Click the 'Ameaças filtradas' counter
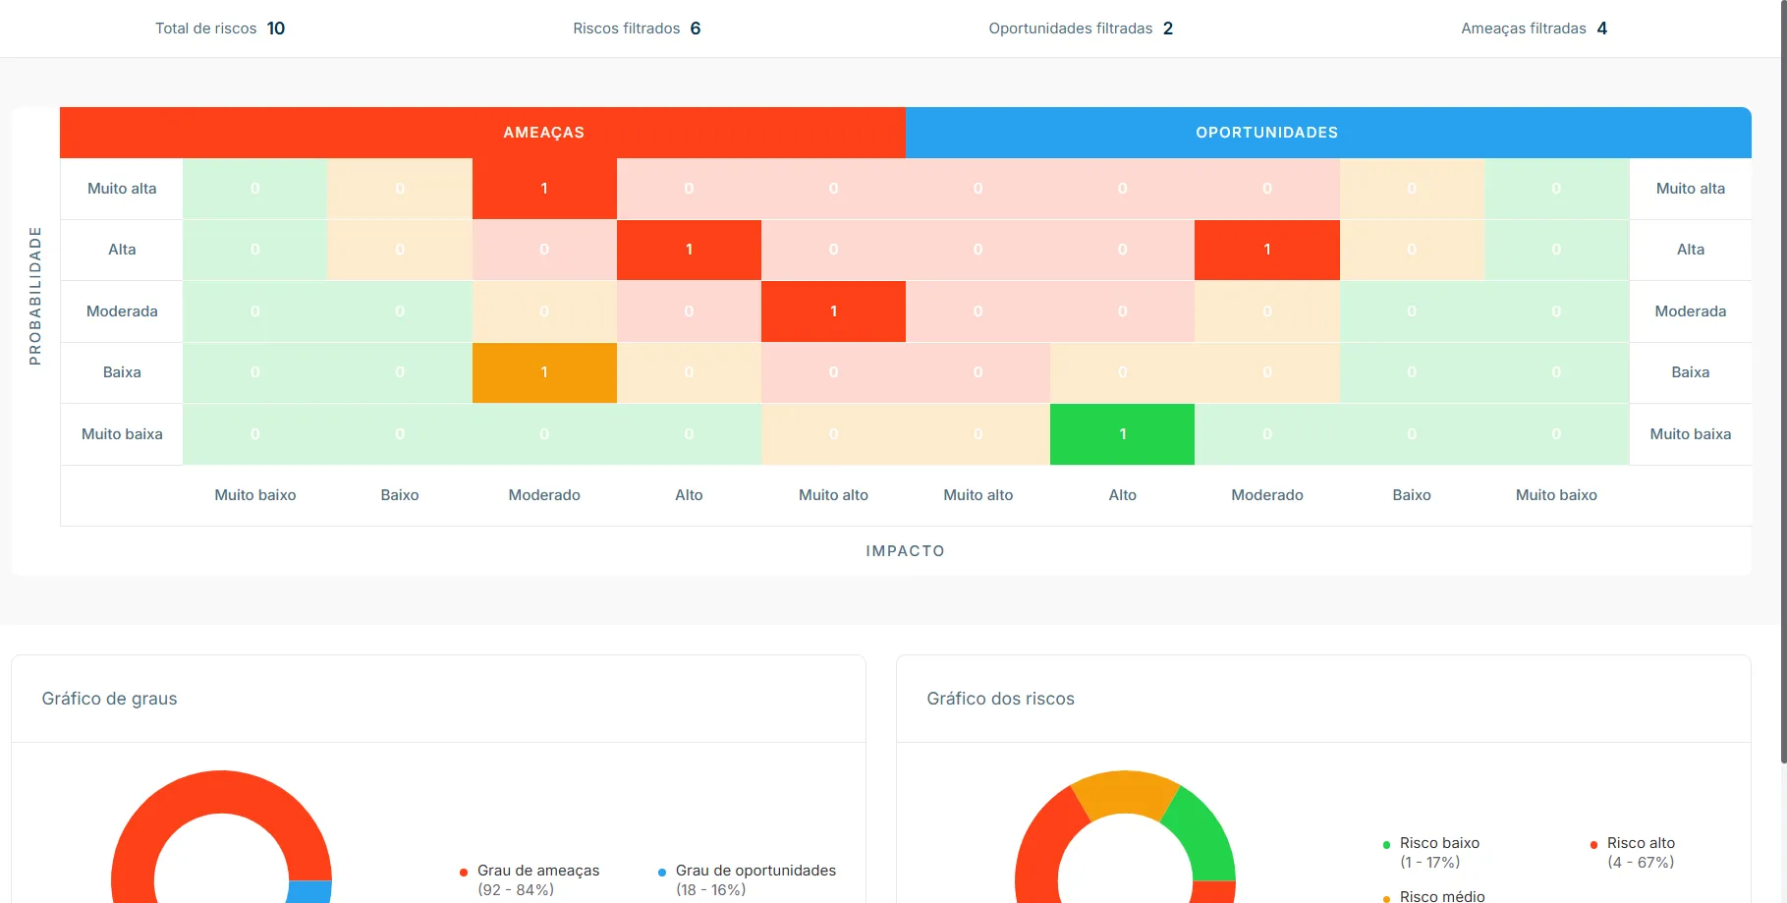The width and height of the screenshot is (1787, 903). point(1534,28)
